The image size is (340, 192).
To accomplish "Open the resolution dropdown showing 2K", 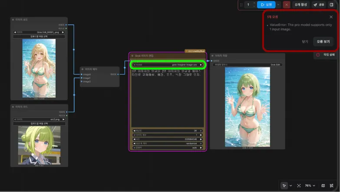I will [168, 131].
